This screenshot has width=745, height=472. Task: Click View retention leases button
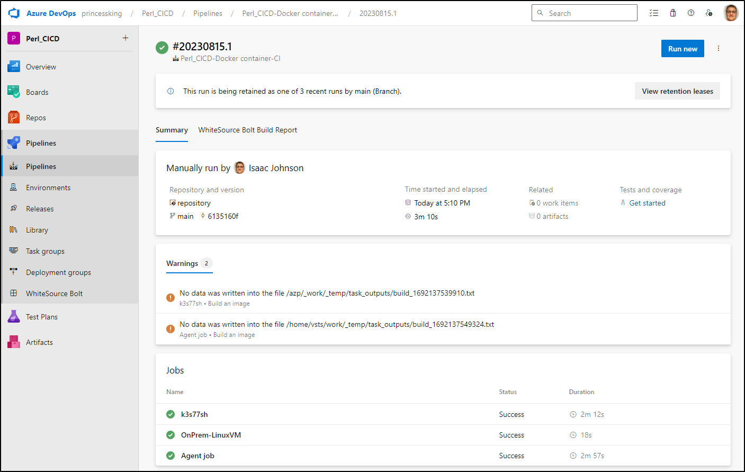click(677, 91)
